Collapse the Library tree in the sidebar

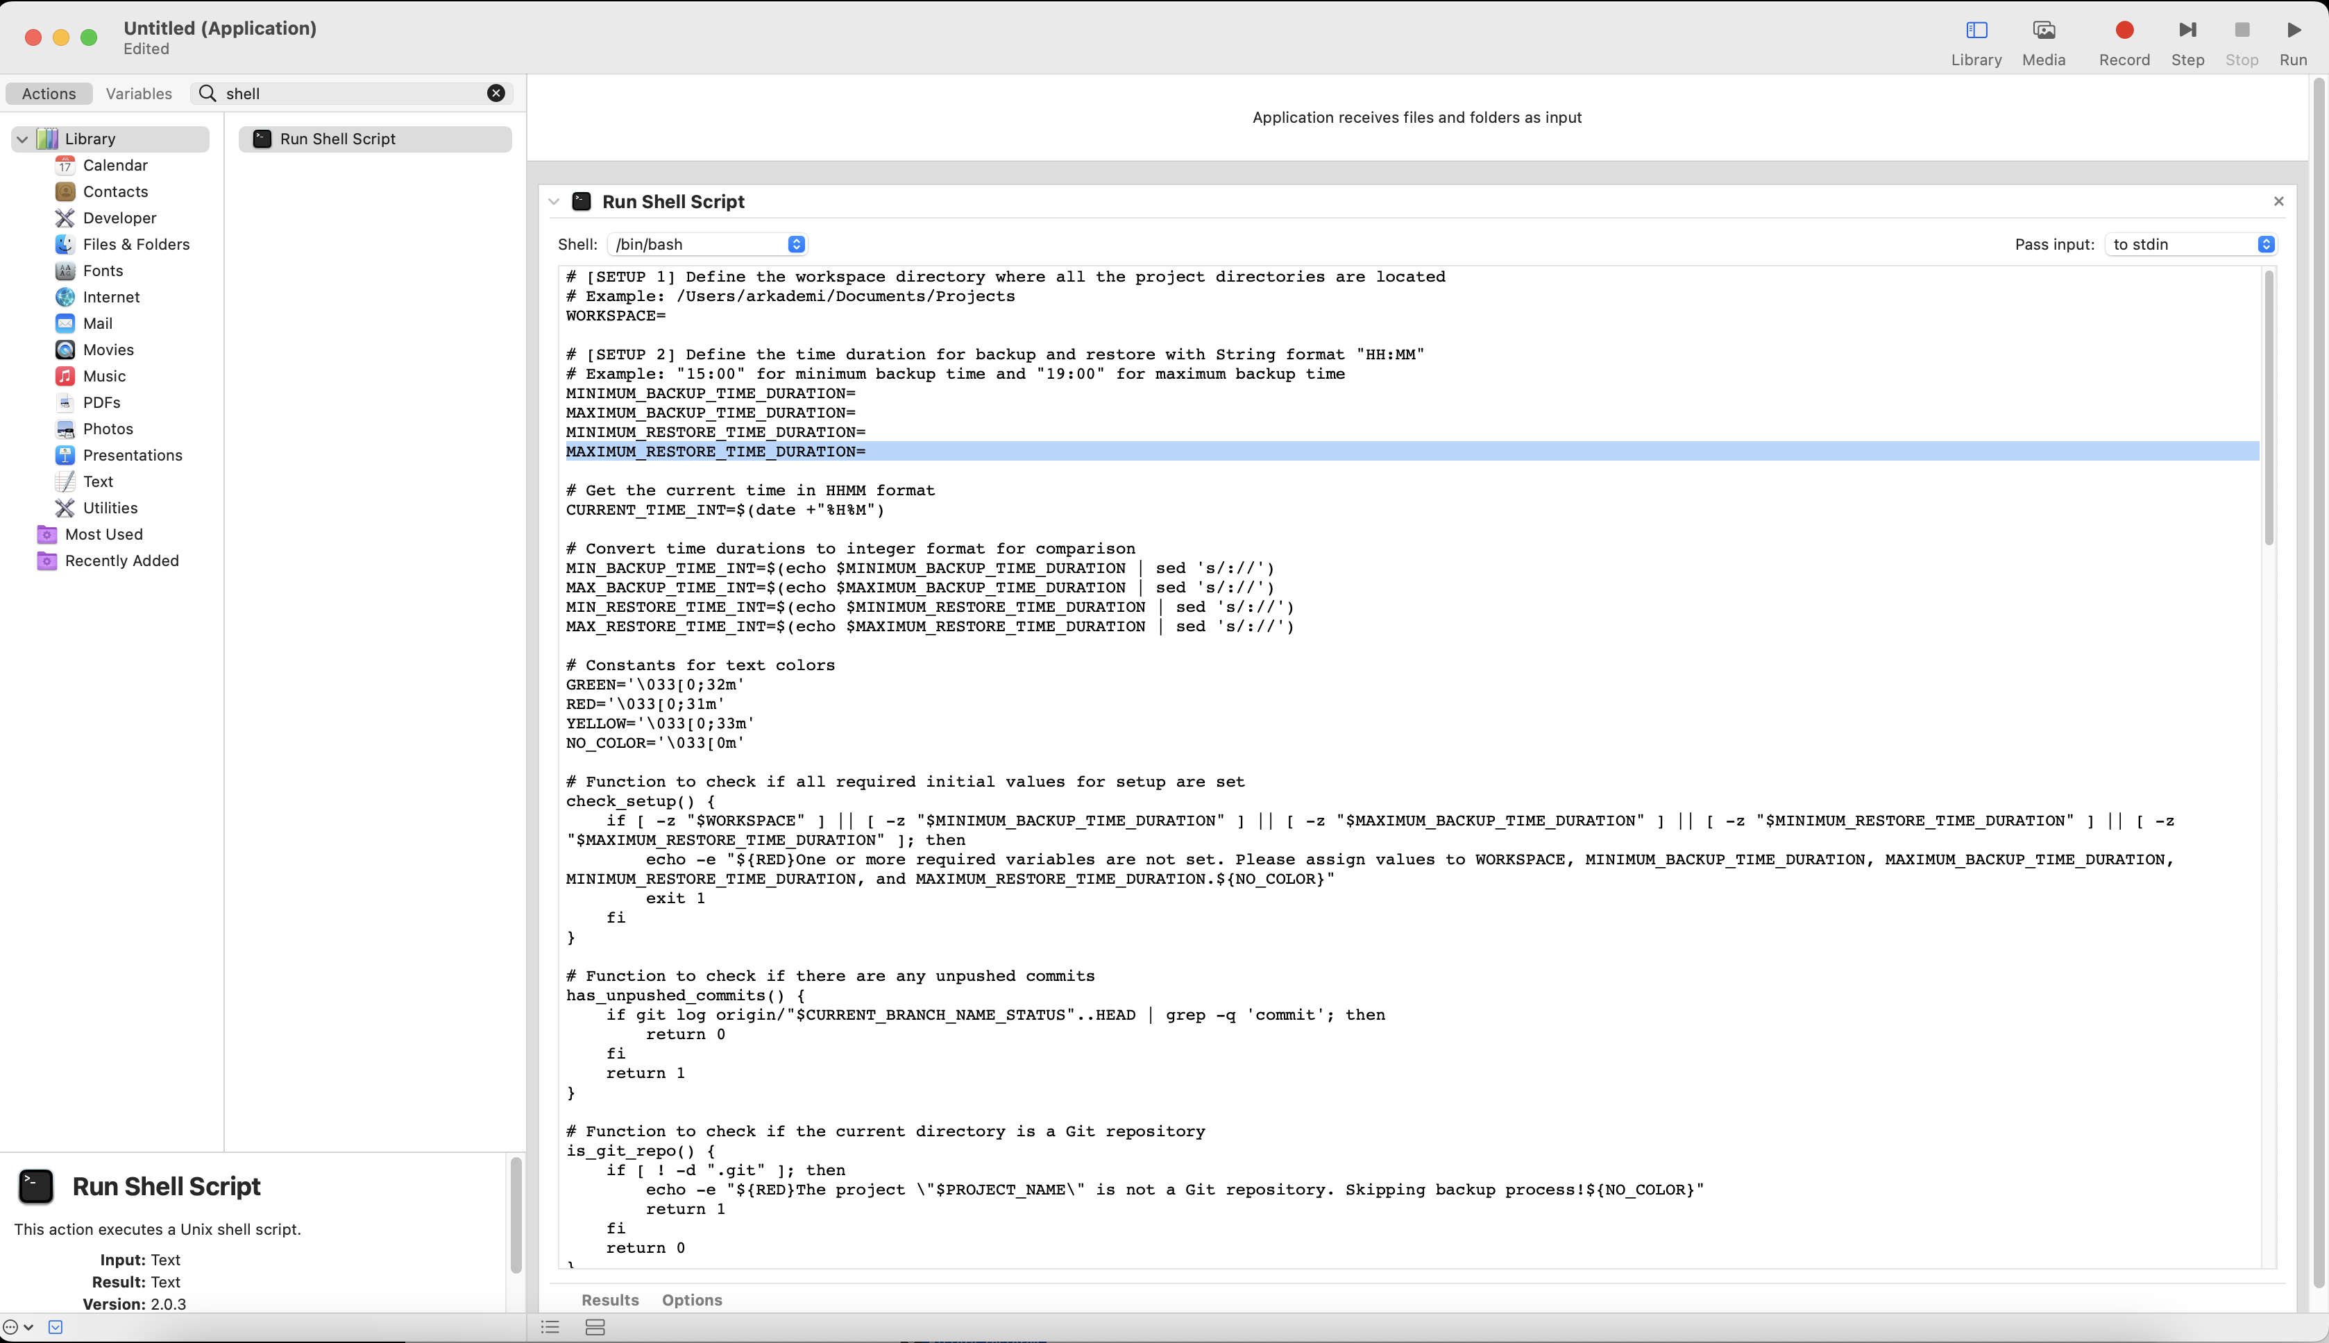tap(22, 138)
